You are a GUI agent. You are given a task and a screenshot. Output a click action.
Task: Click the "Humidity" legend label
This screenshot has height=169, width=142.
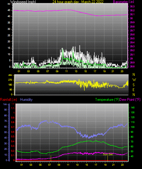coord(26,100)
